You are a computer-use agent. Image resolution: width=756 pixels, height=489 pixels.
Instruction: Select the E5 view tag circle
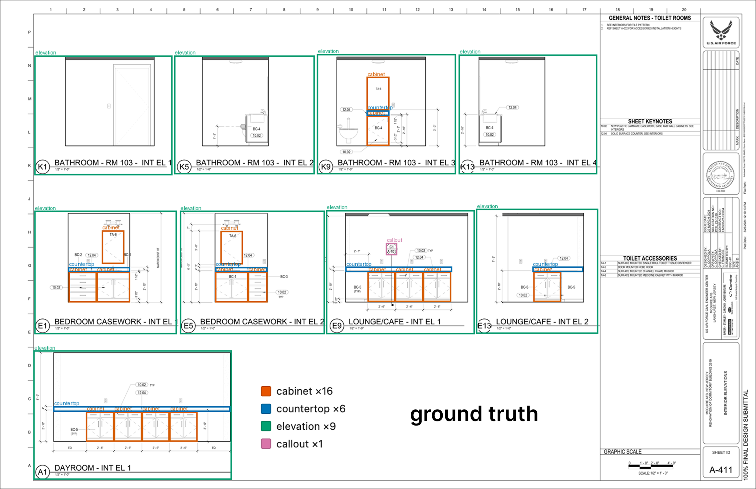click(188, 326)
